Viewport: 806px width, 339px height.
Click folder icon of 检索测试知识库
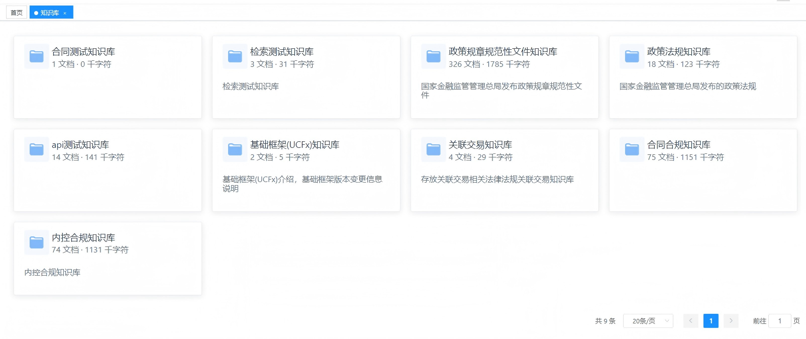coord(235,56)
